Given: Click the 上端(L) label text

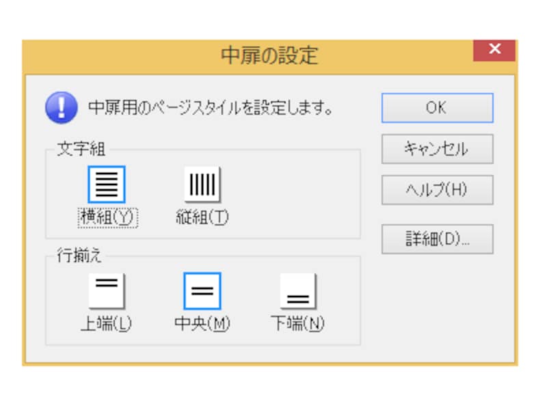Looking at the screenshot, I should pos(106,323).
